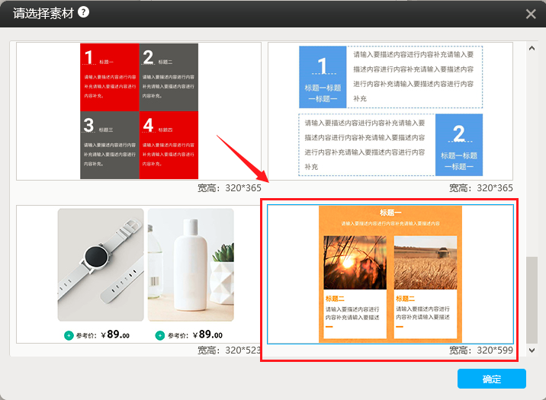The image size is (546, 400).
Task: Click blue block numbered 1
Action: click(x=322, y=76)
